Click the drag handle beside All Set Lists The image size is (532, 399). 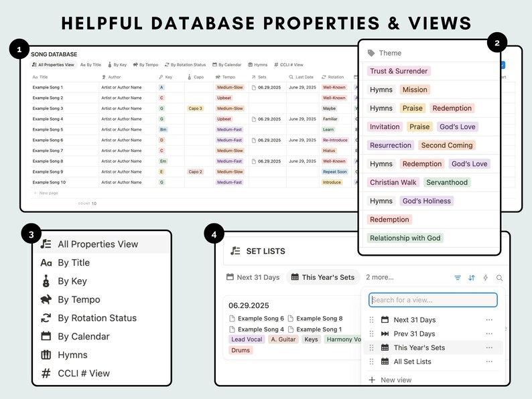click(371, 362)
